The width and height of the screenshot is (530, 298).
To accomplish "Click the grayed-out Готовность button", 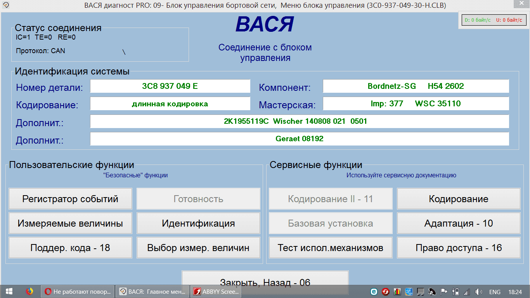I will [x=198, y=199].
